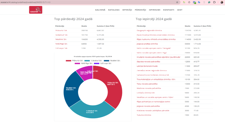
Task: Click 'Summa € (bez PVN)' header in buyers table
Action: [202, 26]
